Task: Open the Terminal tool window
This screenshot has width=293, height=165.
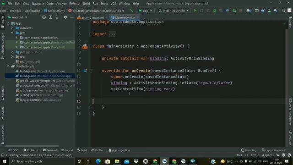Action: (50, 150)
